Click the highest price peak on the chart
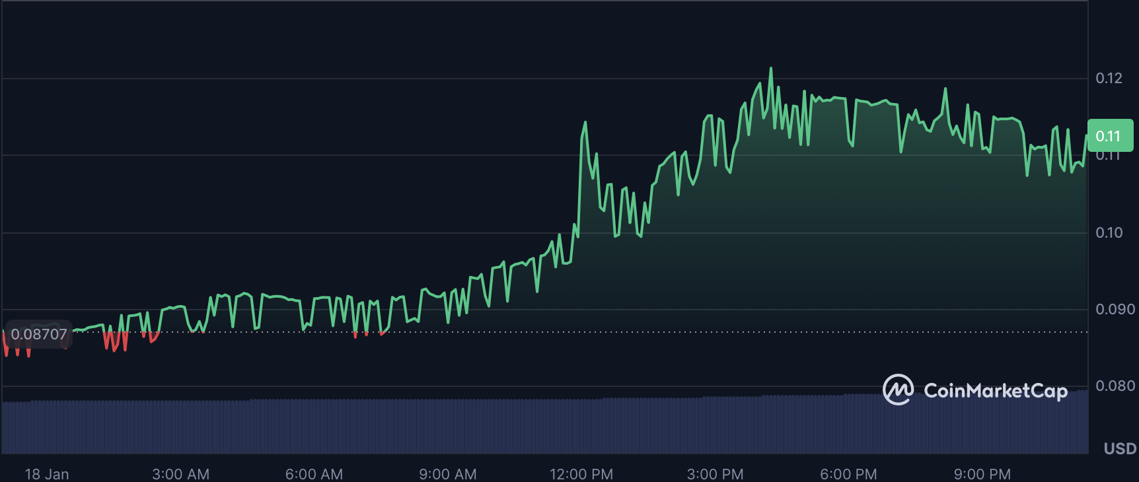 [x=770, y=69]
